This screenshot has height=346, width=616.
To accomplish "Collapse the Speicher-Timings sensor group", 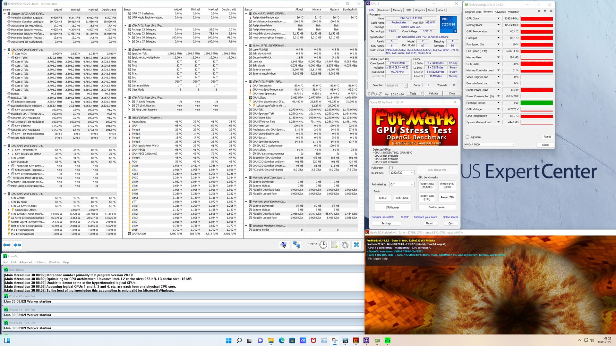I will (125, 50).
